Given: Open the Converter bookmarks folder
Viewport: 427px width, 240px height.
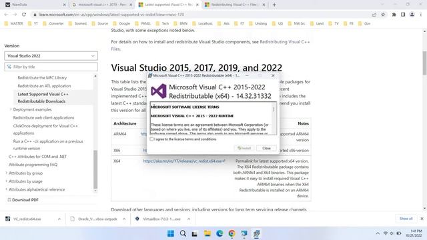Looking at the screenshot, I should pyautogui.click(x=53, y=23).
